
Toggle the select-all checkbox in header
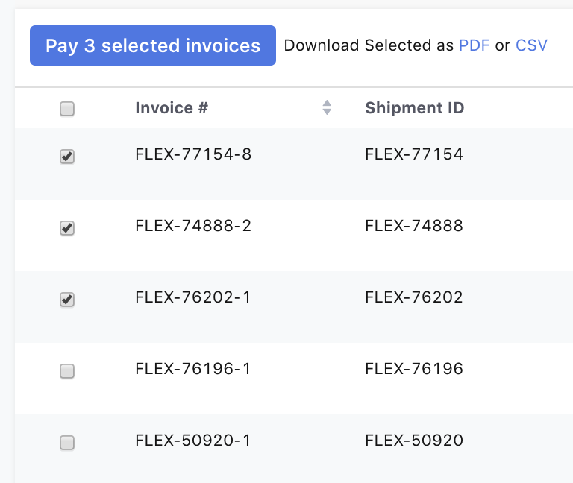(67, 110)
